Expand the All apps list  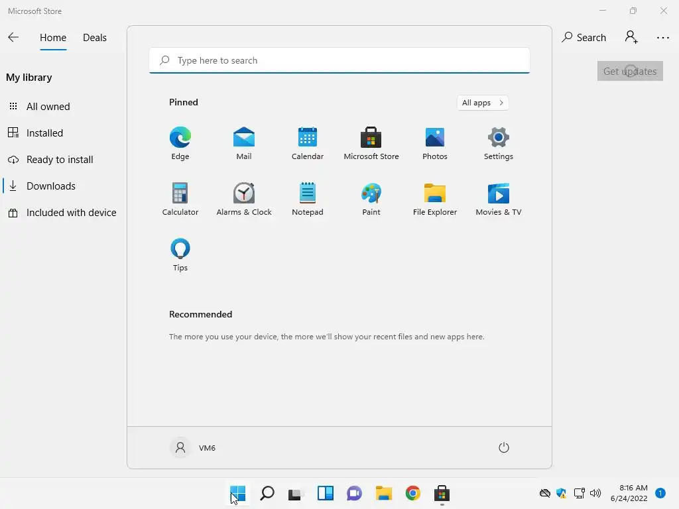483,103
